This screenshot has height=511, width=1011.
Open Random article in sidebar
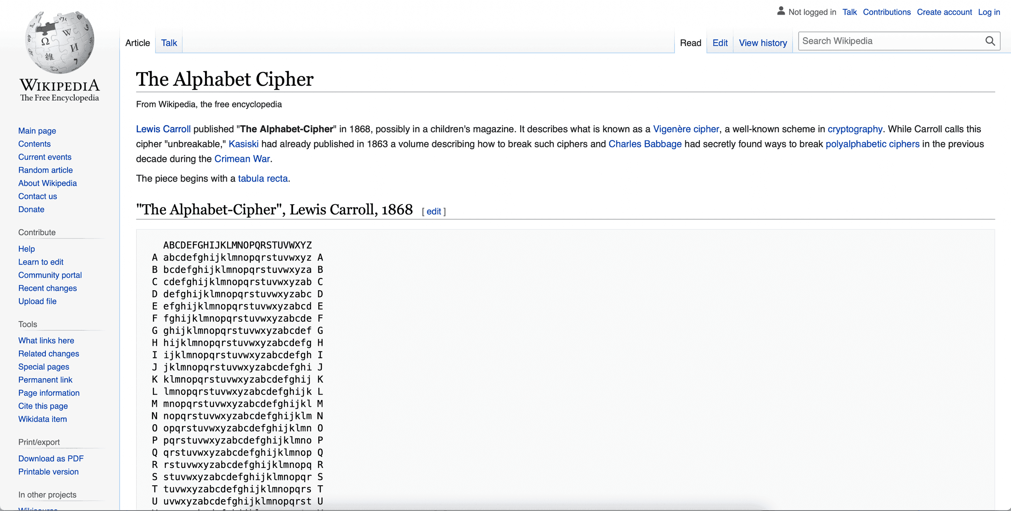point(45,170)
